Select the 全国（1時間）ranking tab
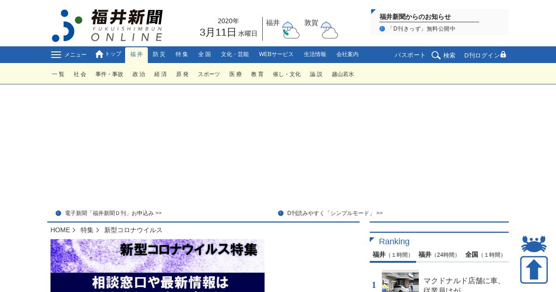Viewport: 556px width, 292px height. pos(486,255)
